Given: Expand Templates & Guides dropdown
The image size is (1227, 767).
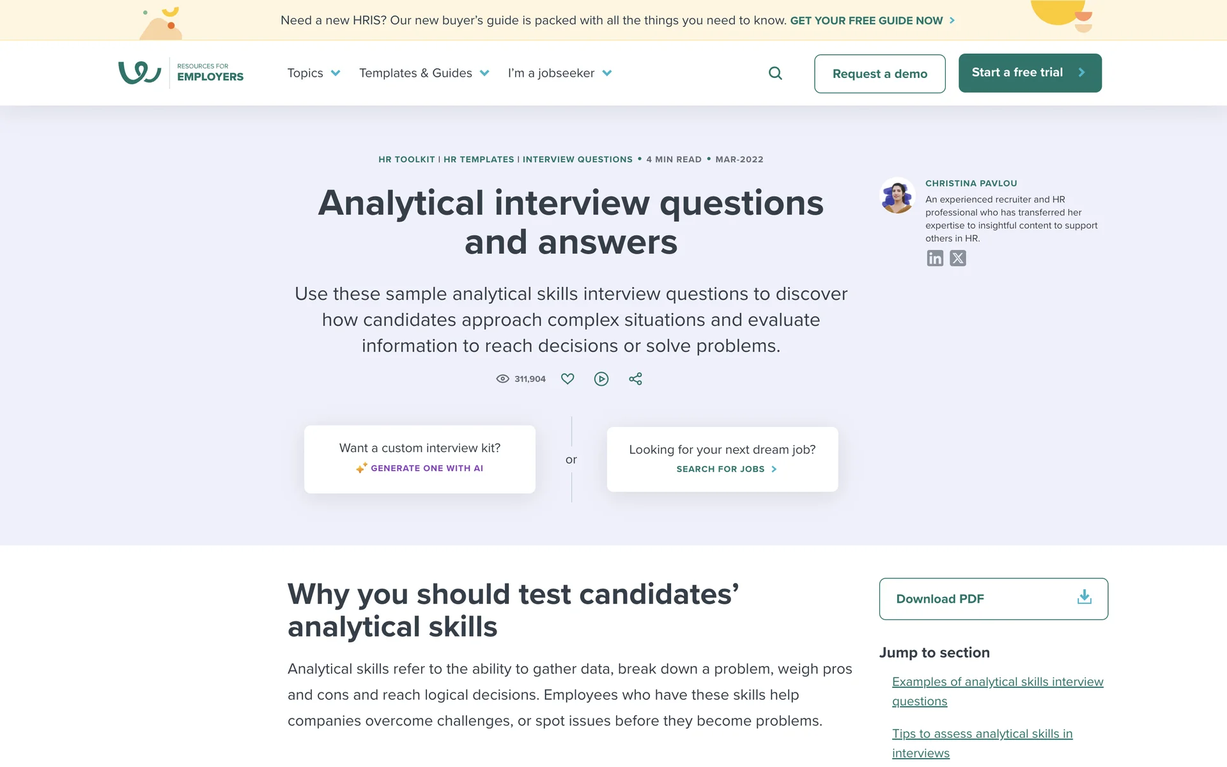Looking at the screenshot, I should [x=424, y=74].
